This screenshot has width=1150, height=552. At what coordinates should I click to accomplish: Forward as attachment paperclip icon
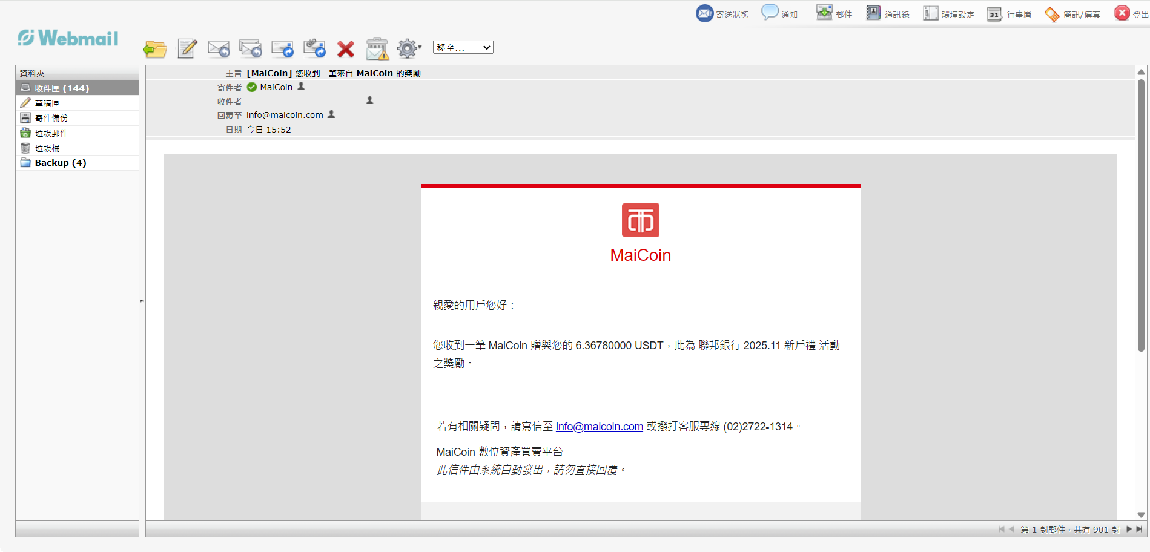(314, 48)
